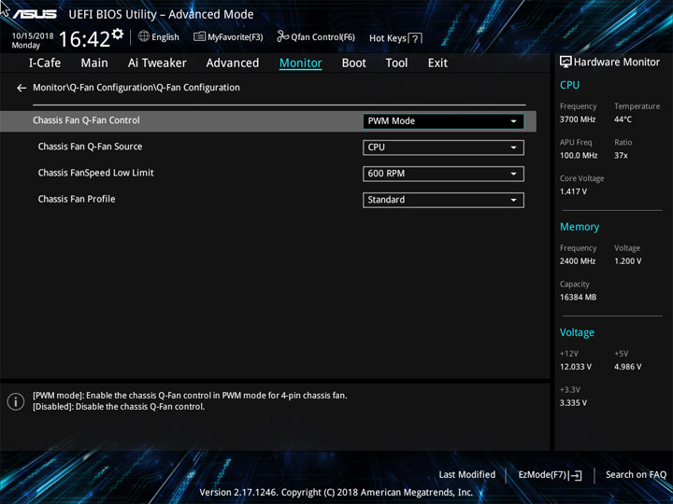Click the arrow on 600 RPM dropdown

coord(513,174)
